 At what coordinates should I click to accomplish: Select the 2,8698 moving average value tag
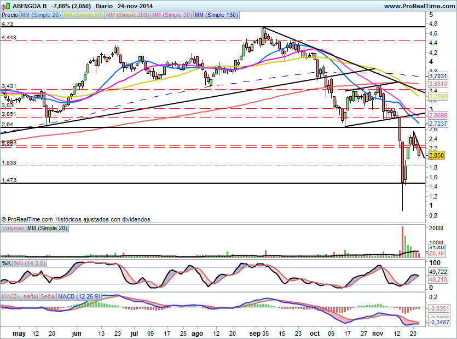(438, 115)
